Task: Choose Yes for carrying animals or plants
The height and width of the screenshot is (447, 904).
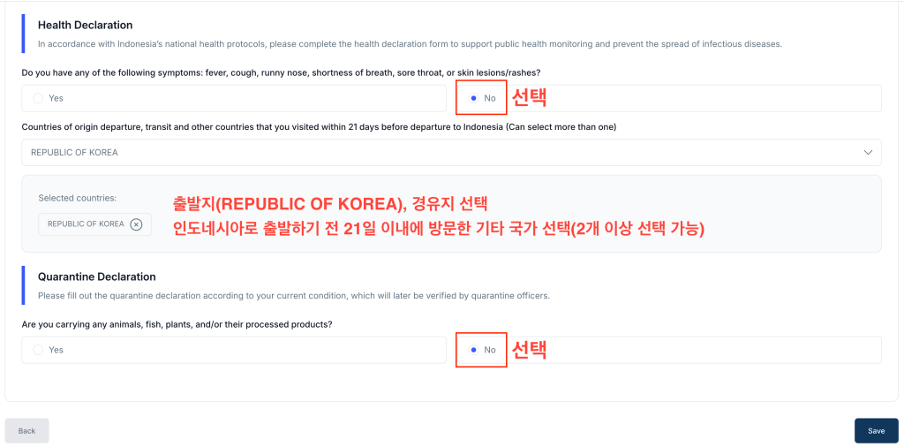Action: click(x=38, y=350)
